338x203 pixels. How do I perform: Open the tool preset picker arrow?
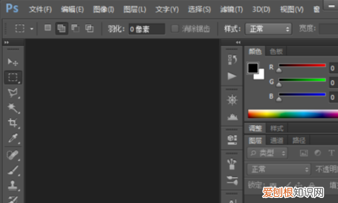tap(32, 28)
